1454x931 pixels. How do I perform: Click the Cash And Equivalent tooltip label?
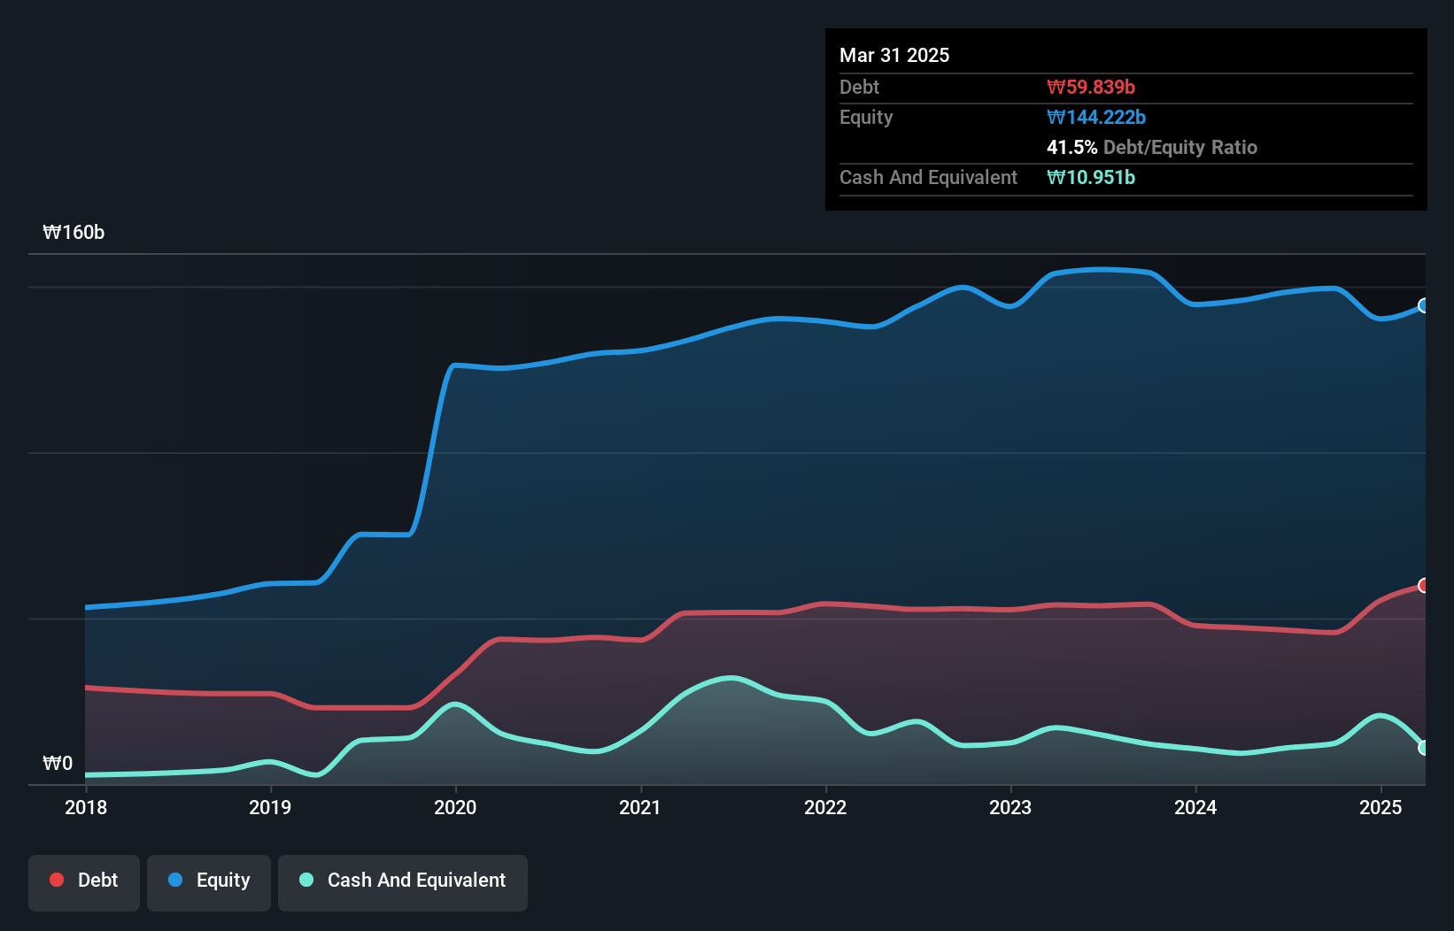click(x=928, y=178)
